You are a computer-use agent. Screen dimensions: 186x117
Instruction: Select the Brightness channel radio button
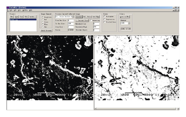[43, 17]
